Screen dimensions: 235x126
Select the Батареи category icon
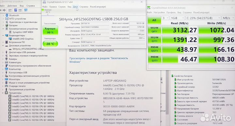(7, 25)
